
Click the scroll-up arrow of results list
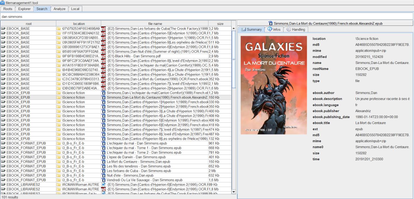click(234, 28)
